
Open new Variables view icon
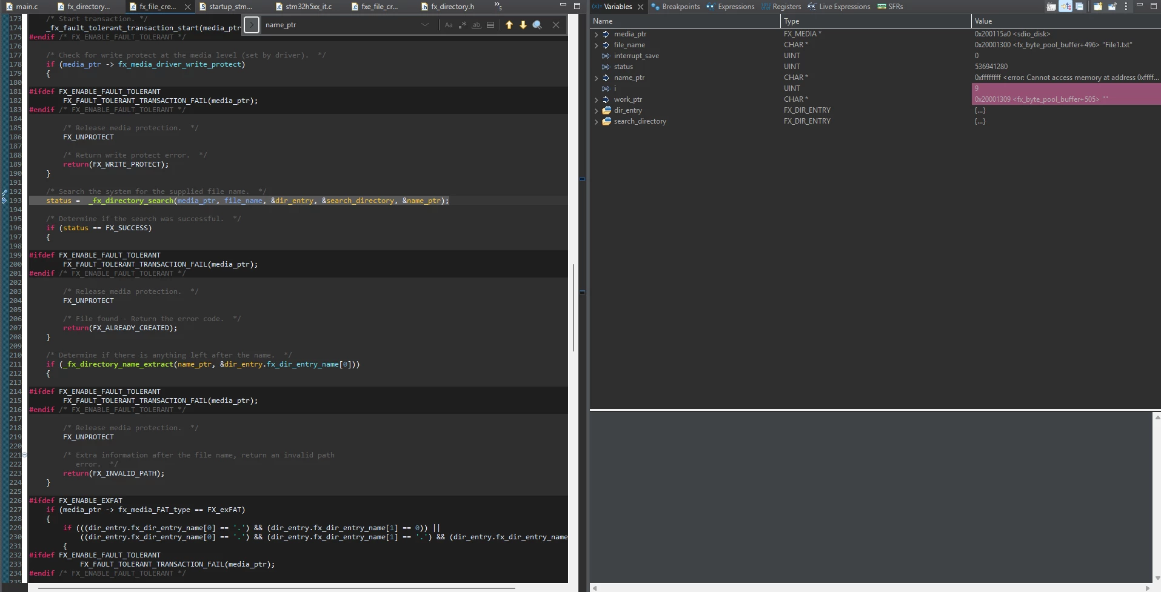pyautogui.click(x=1098, y=7)
